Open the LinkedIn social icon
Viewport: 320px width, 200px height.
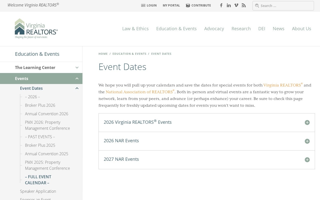(228, 5)
